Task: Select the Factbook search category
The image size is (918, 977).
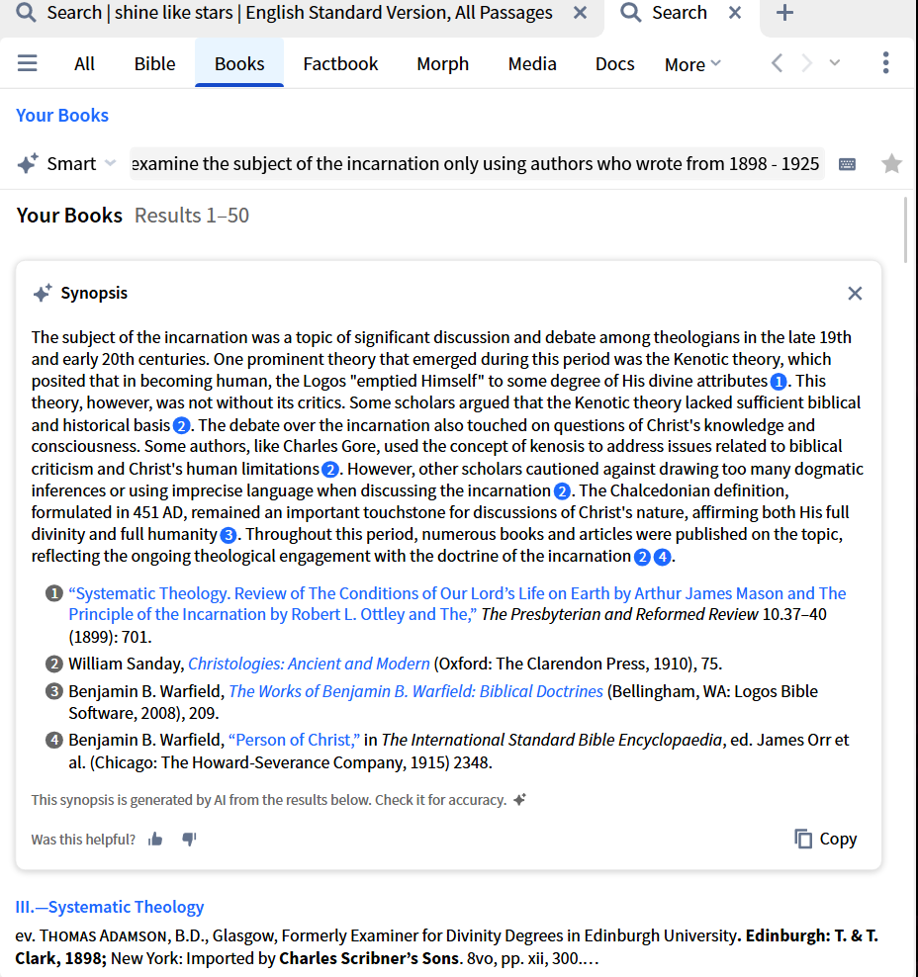Action: [x=340, y=63]
